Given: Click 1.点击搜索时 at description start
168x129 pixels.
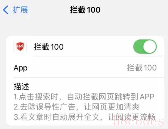Looking at the screenshot, I should pyautogui.click(x=36, y=97).
